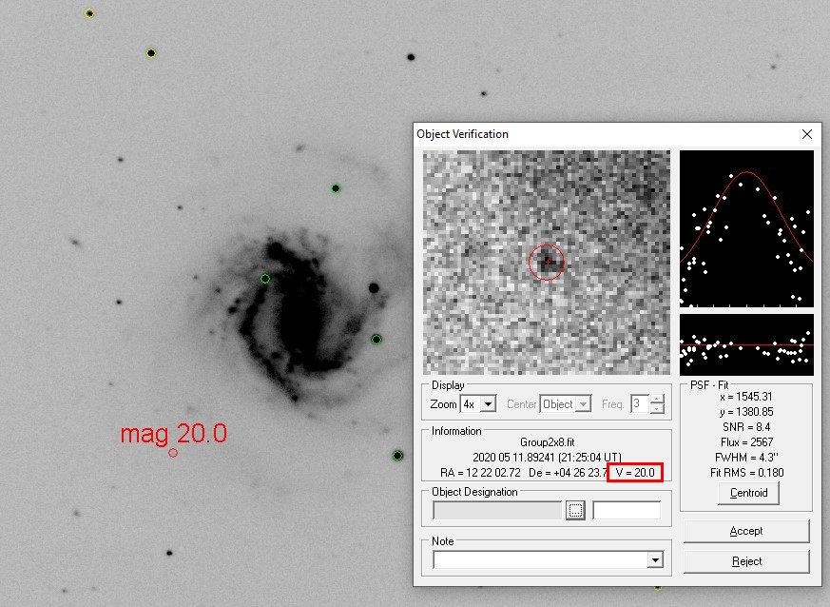Screen dimensions: 830x607
Task: Select the topmost yellow-circled star in the image
Action: click(89, 13)
